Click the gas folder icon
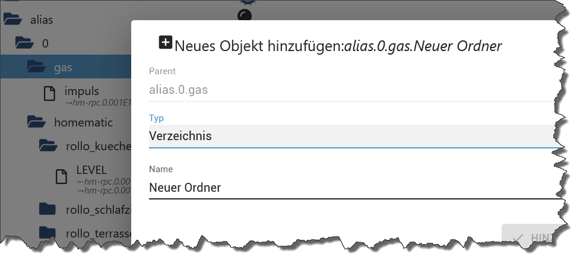Screen dimensions: 580x263 36,67
